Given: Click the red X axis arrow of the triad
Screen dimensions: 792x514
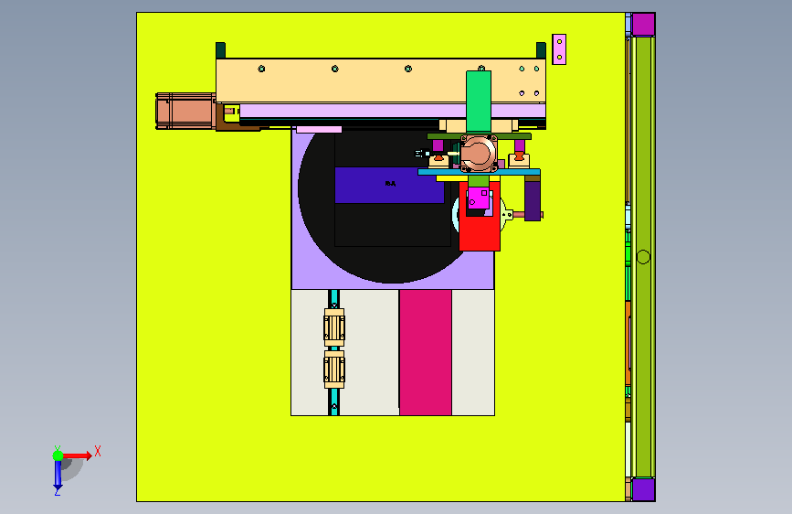Looking at the screenshot, I should 78,455.
